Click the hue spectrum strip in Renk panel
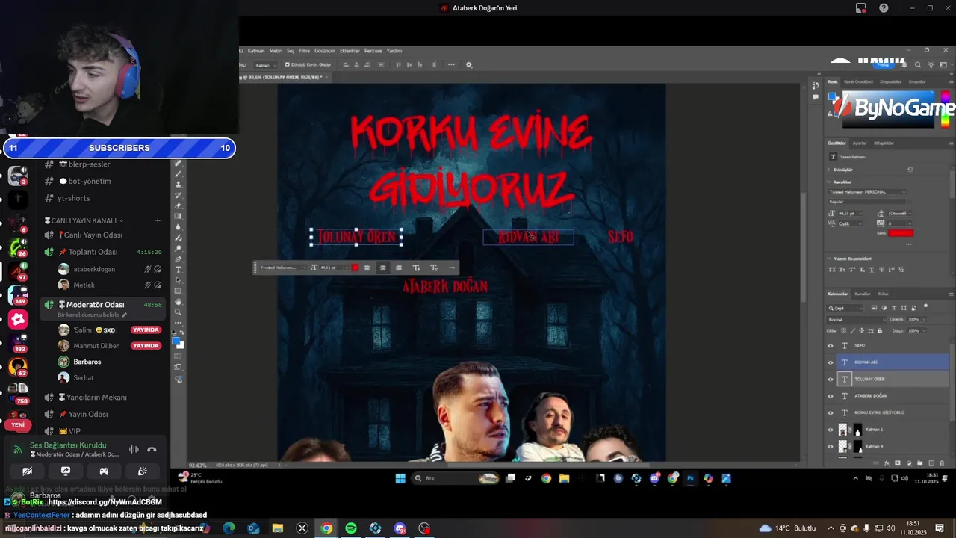 pos(947,108)
